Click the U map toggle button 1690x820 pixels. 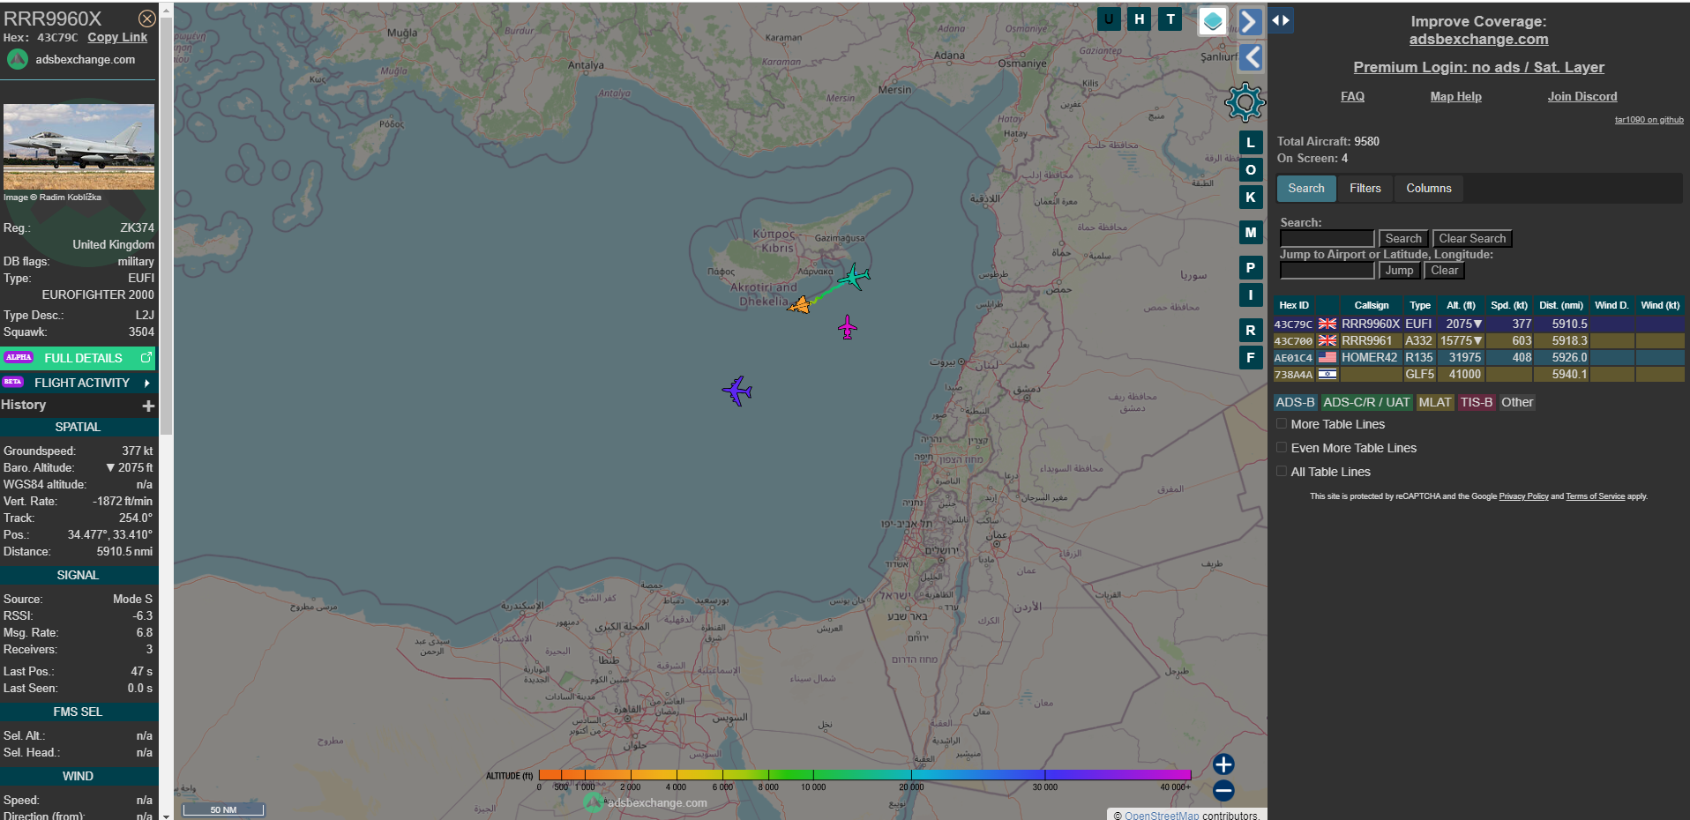coord(1109,19)
